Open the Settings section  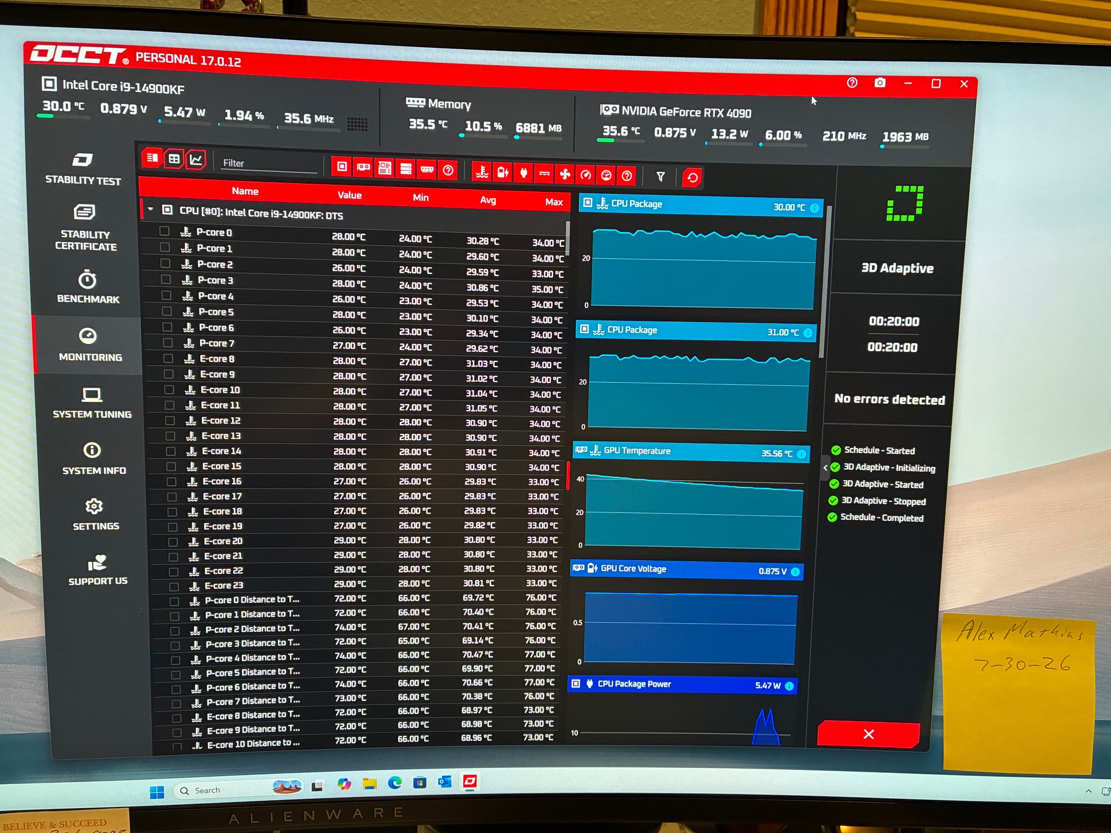click(x=95, y=515)
